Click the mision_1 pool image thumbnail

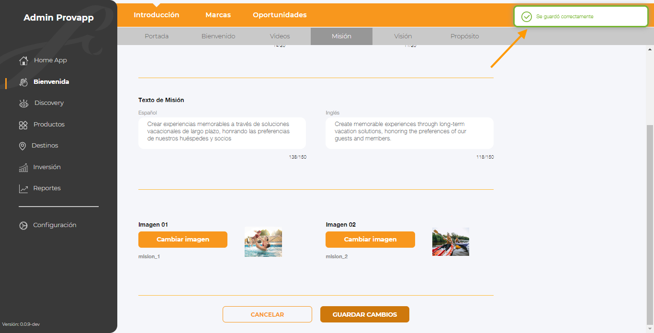263,242
